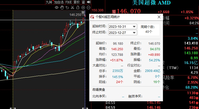199x109 pixels.
Task: Click the 窗 window toolbar button
Action: [83, 2]
